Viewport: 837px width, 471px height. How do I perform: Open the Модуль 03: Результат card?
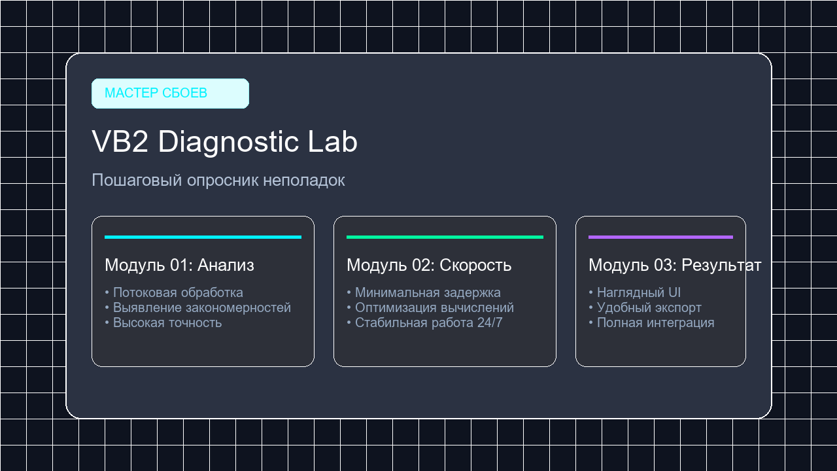(660, 291)
